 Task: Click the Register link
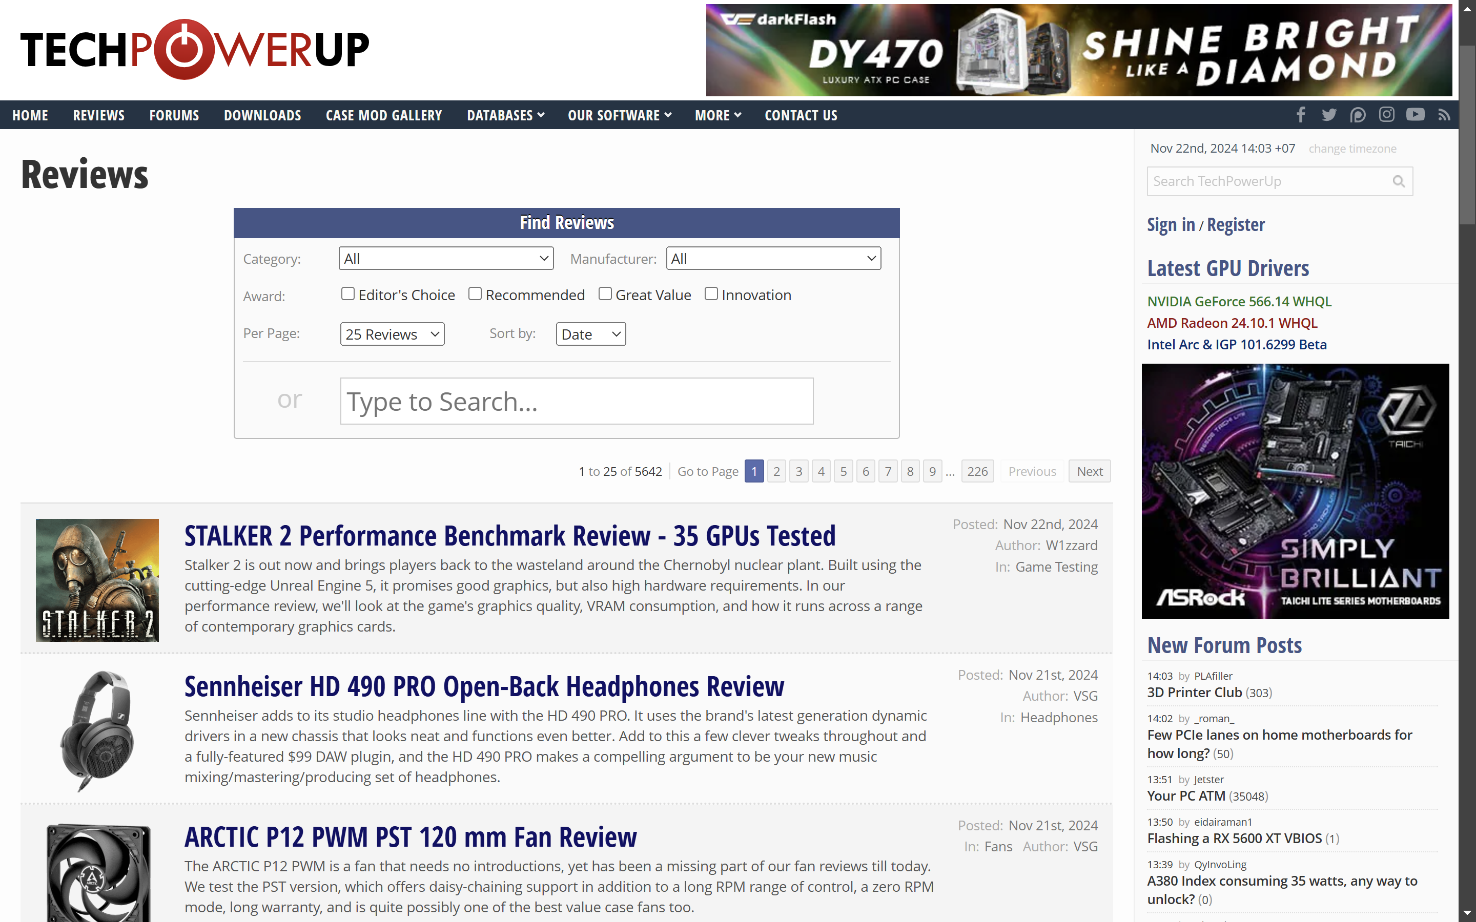1236,224
